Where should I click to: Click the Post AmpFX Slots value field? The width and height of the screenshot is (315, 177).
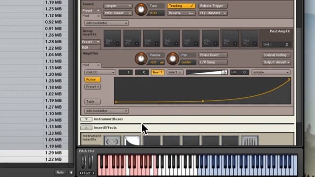pos(276,44)
